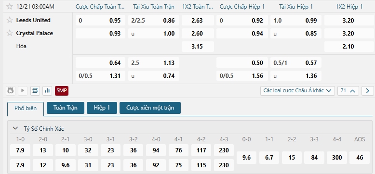Pick draw full-match odds 3.15
Viewport: 375px width, 174px height.
coord(198,47)
